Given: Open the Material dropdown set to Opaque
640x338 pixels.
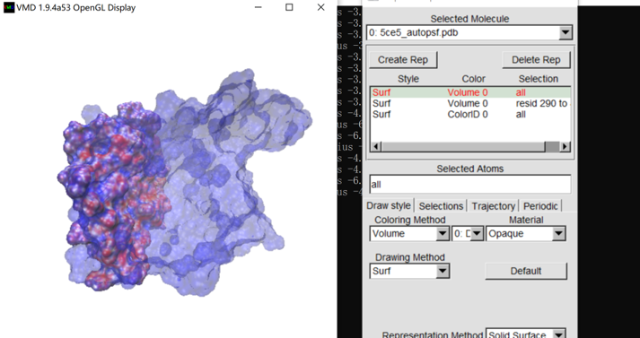Looking at the screenshot, I should (x=558, y=234).
